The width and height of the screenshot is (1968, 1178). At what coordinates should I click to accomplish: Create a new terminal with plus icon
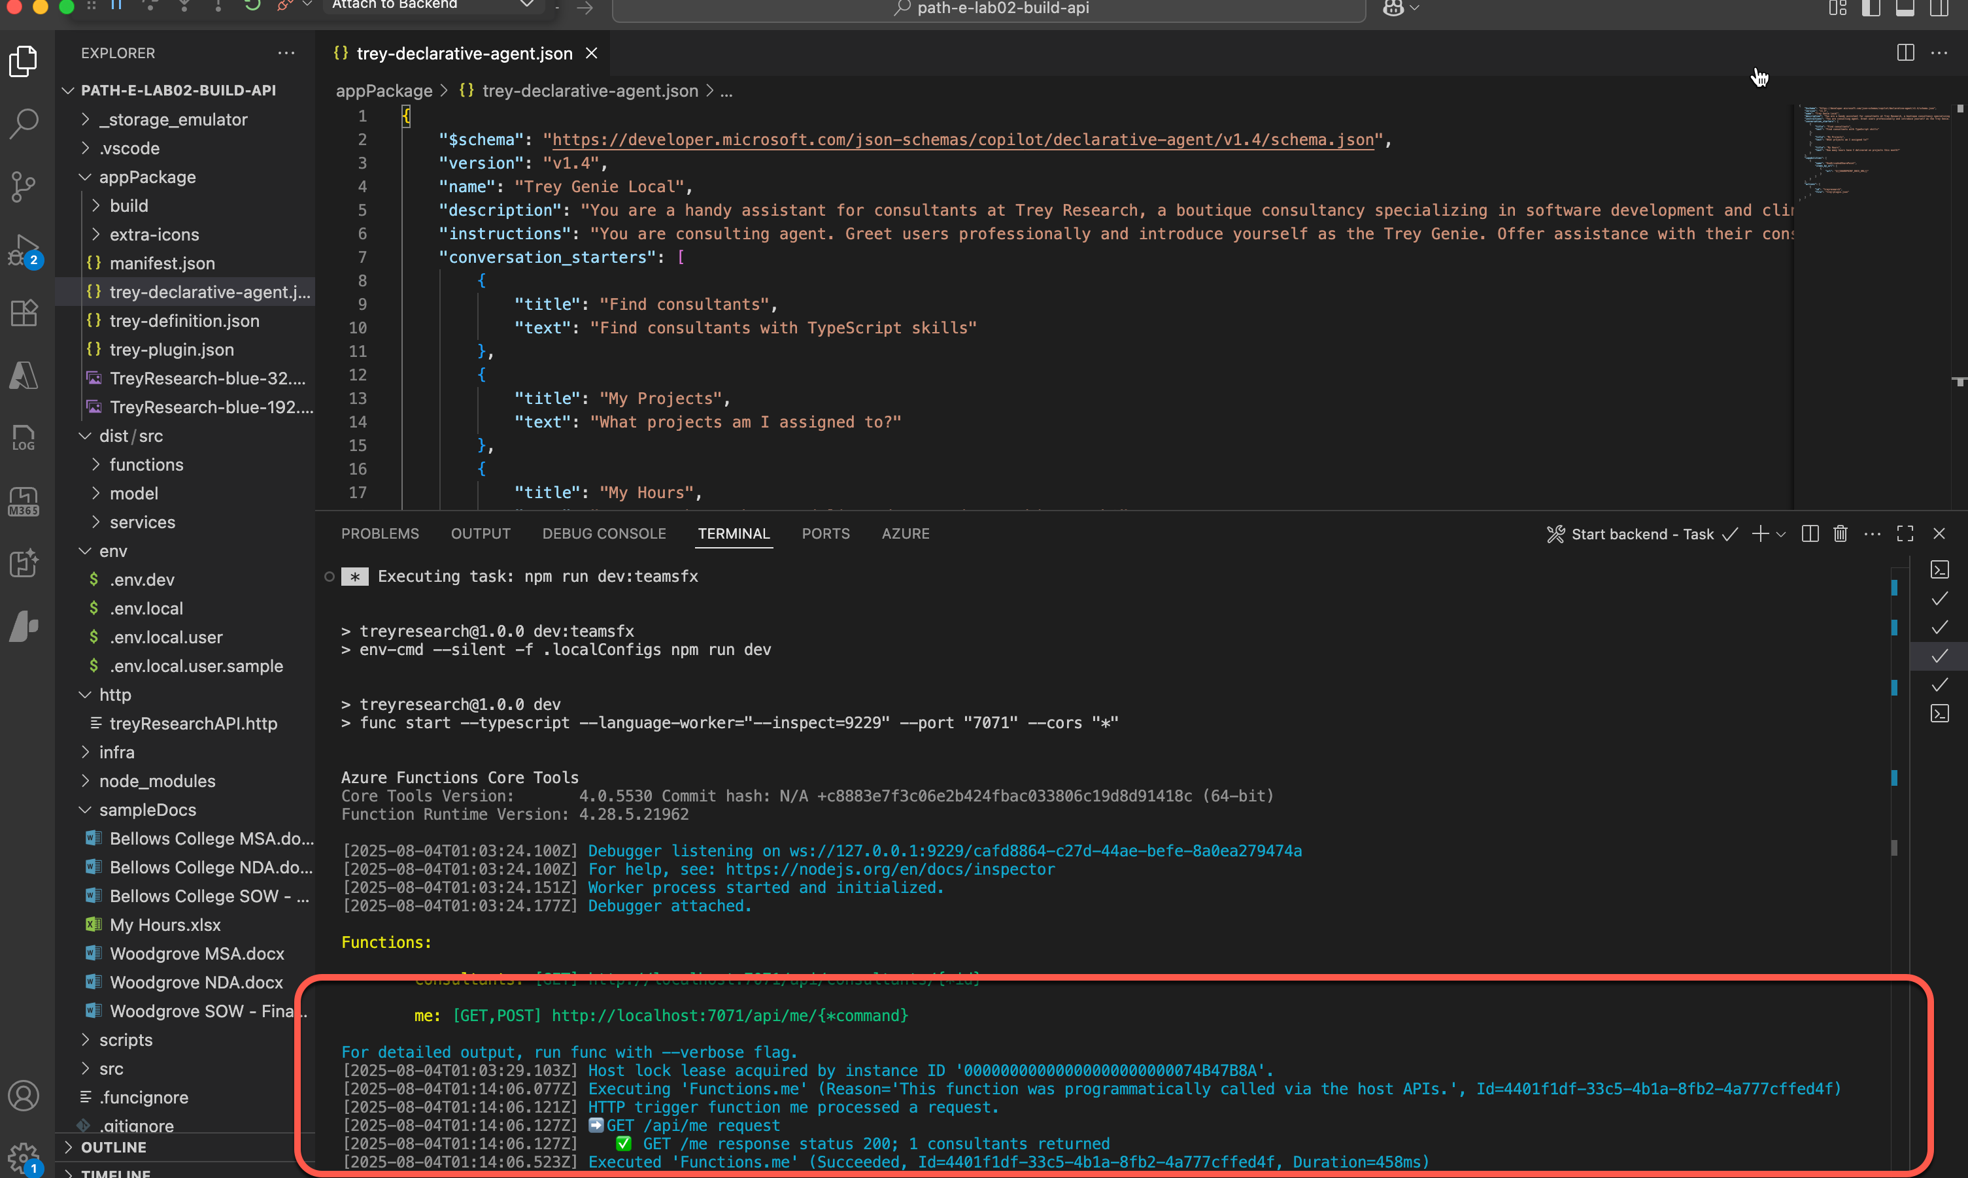pos(1760,533)
